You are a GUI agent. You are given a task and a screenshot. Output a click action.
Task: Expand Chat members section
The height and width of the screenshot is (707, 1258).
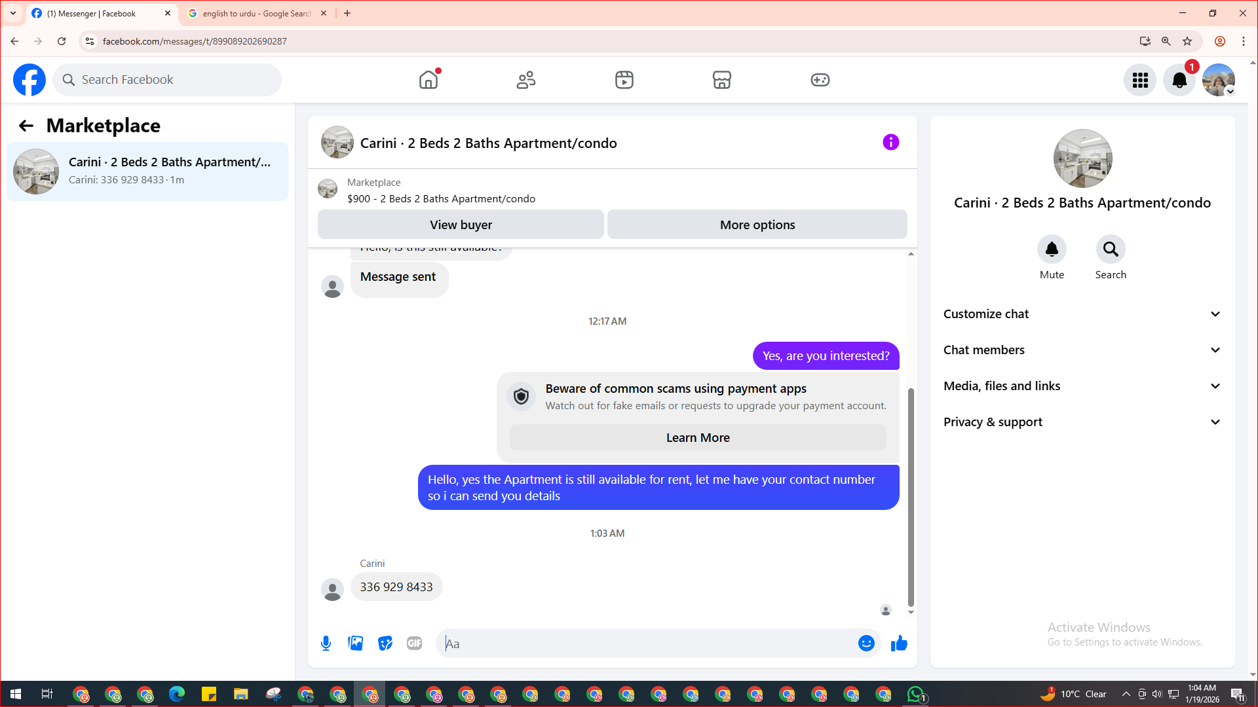click(x=1082, y=350)
